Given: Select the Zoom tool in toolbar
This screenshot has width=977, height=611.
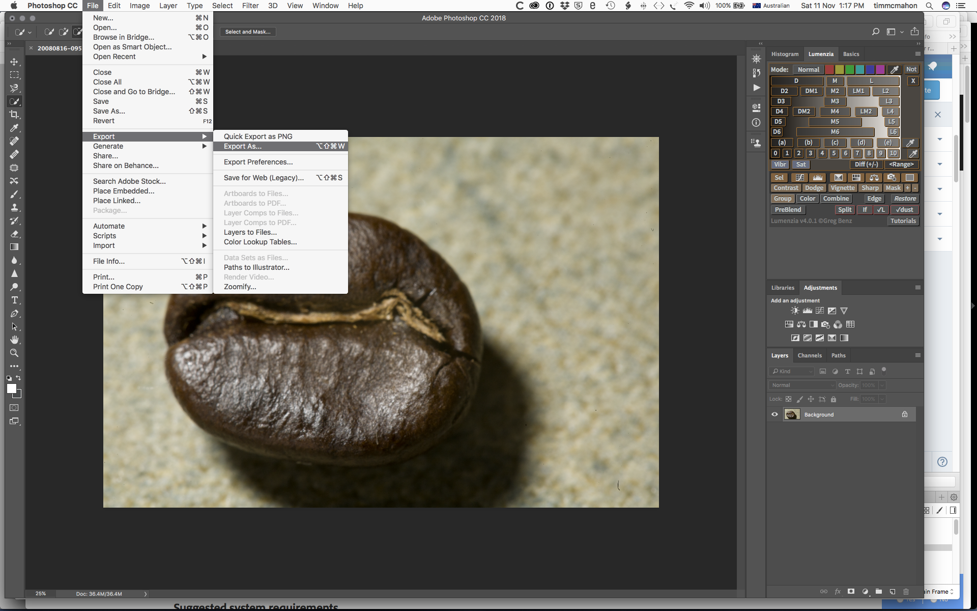Looking at the screenshot, I should pos(14,353).
